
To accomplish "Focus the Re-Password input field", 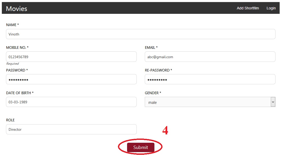I will pyautogui.click(x=210, y=79).
